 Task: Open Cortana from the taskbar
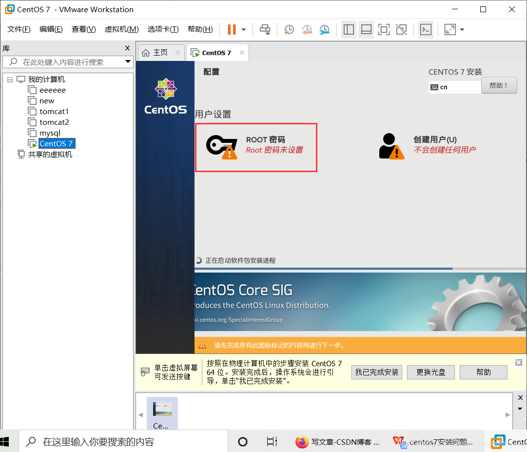pyautogui.click(x=243, y=442)
